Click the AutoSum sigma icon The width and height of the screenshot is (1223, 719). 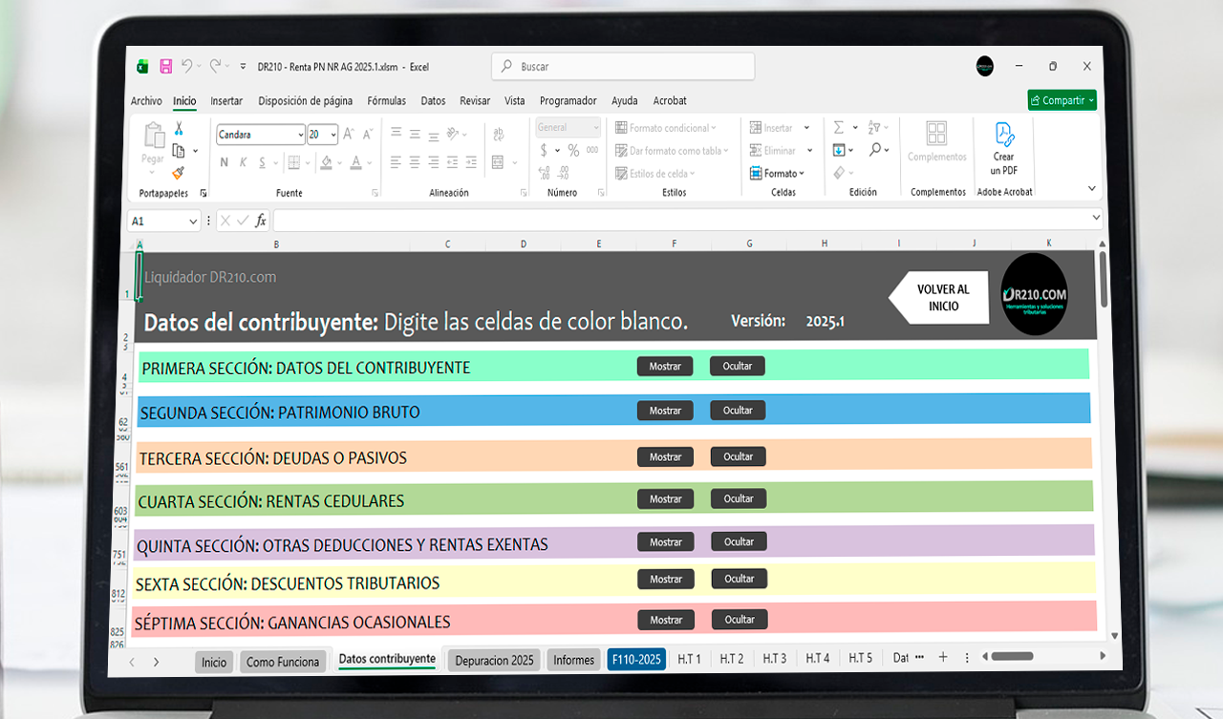(x=839, y=128)
